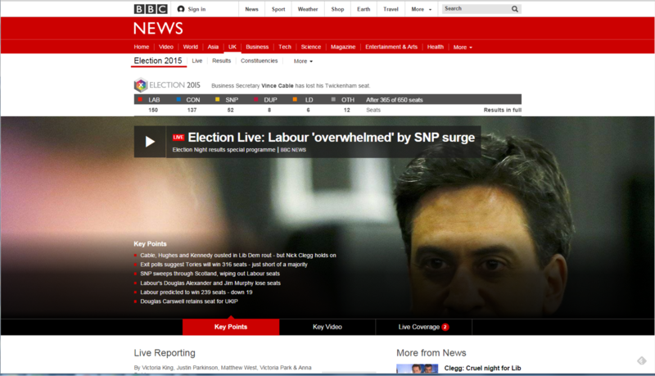Image resolution: width=655 pixels, height=376 pixels.
Task: Open the Election Live headline
Action: [x=332, y=137]
